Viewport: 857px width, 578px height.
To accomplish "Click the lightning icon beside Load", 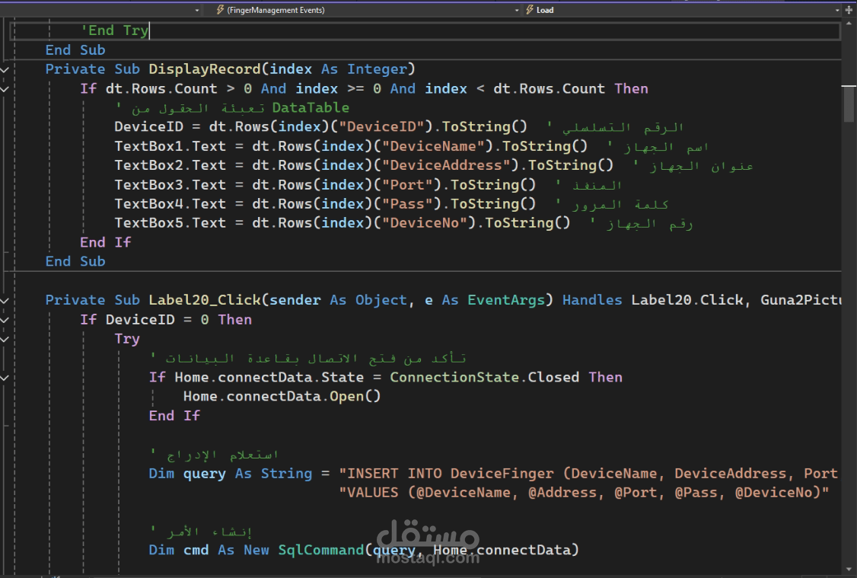I will (530, 10).
